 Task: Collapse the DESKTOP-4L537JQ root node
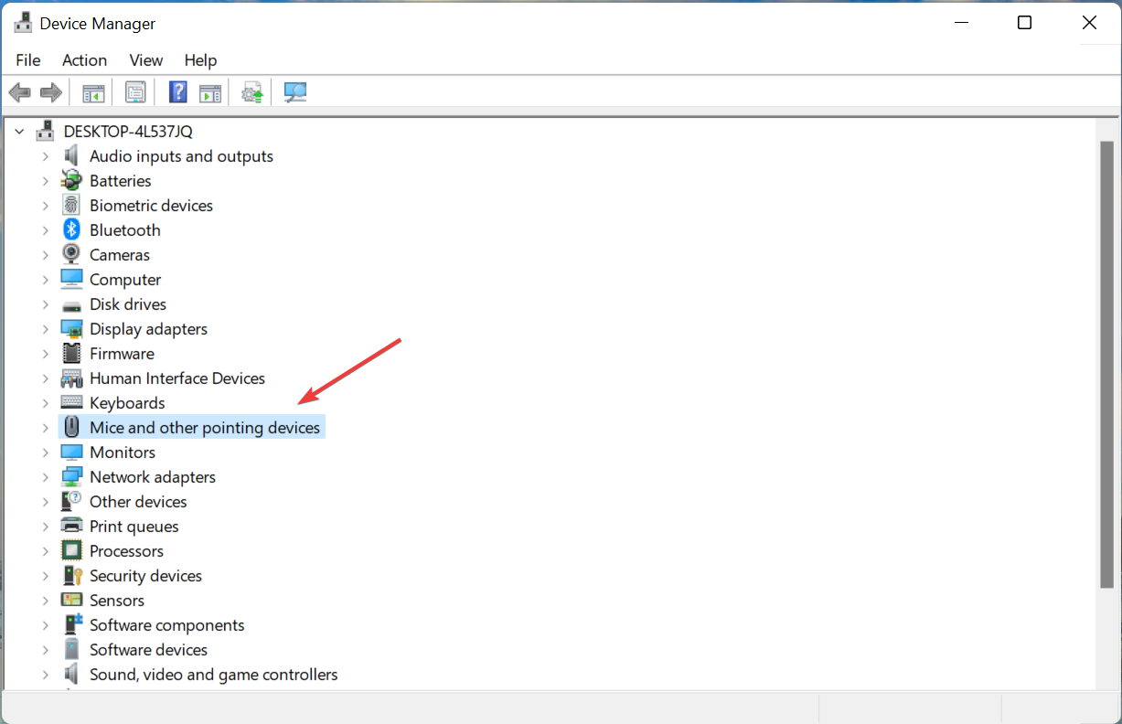(19, 131)
